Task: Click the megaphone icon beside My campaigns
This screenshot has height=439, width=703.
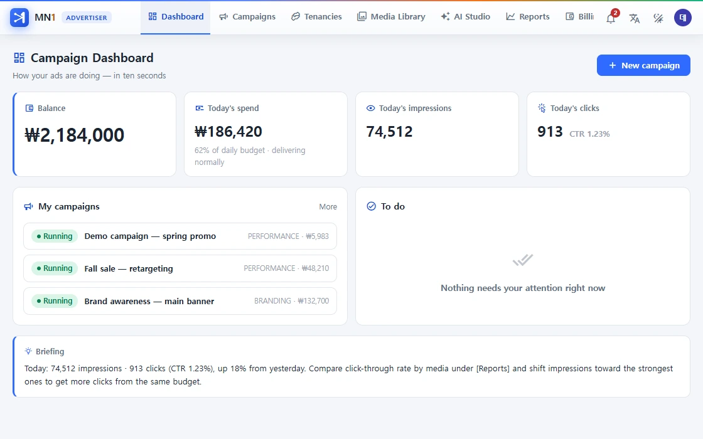Action: [29, 206]
